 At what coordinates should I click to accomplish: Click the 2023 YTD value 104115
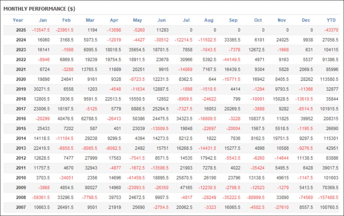point(331,50)
